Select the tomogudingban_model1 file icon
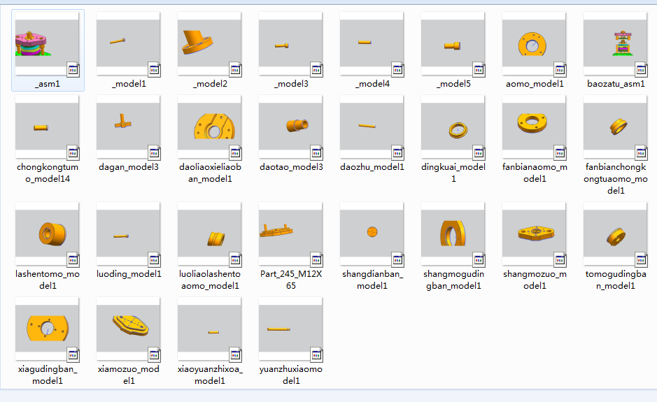Screen dimensions: 657x402 (616, 234)
